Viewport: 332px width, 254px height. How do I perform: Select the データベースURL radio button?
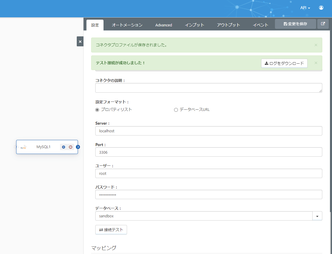click(x=176, y=110)
